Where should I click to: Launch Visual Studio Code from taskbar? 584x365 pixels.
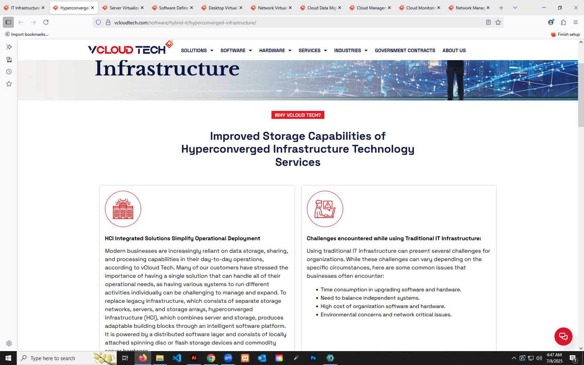177,358
